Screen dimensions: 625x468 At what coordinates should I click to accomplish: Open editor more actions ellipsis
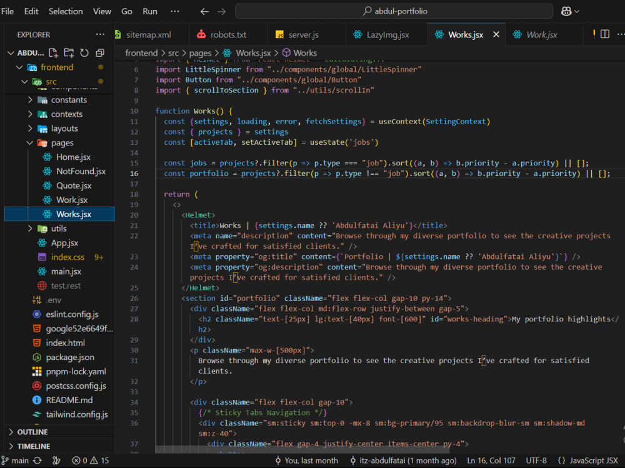point(621,34)
